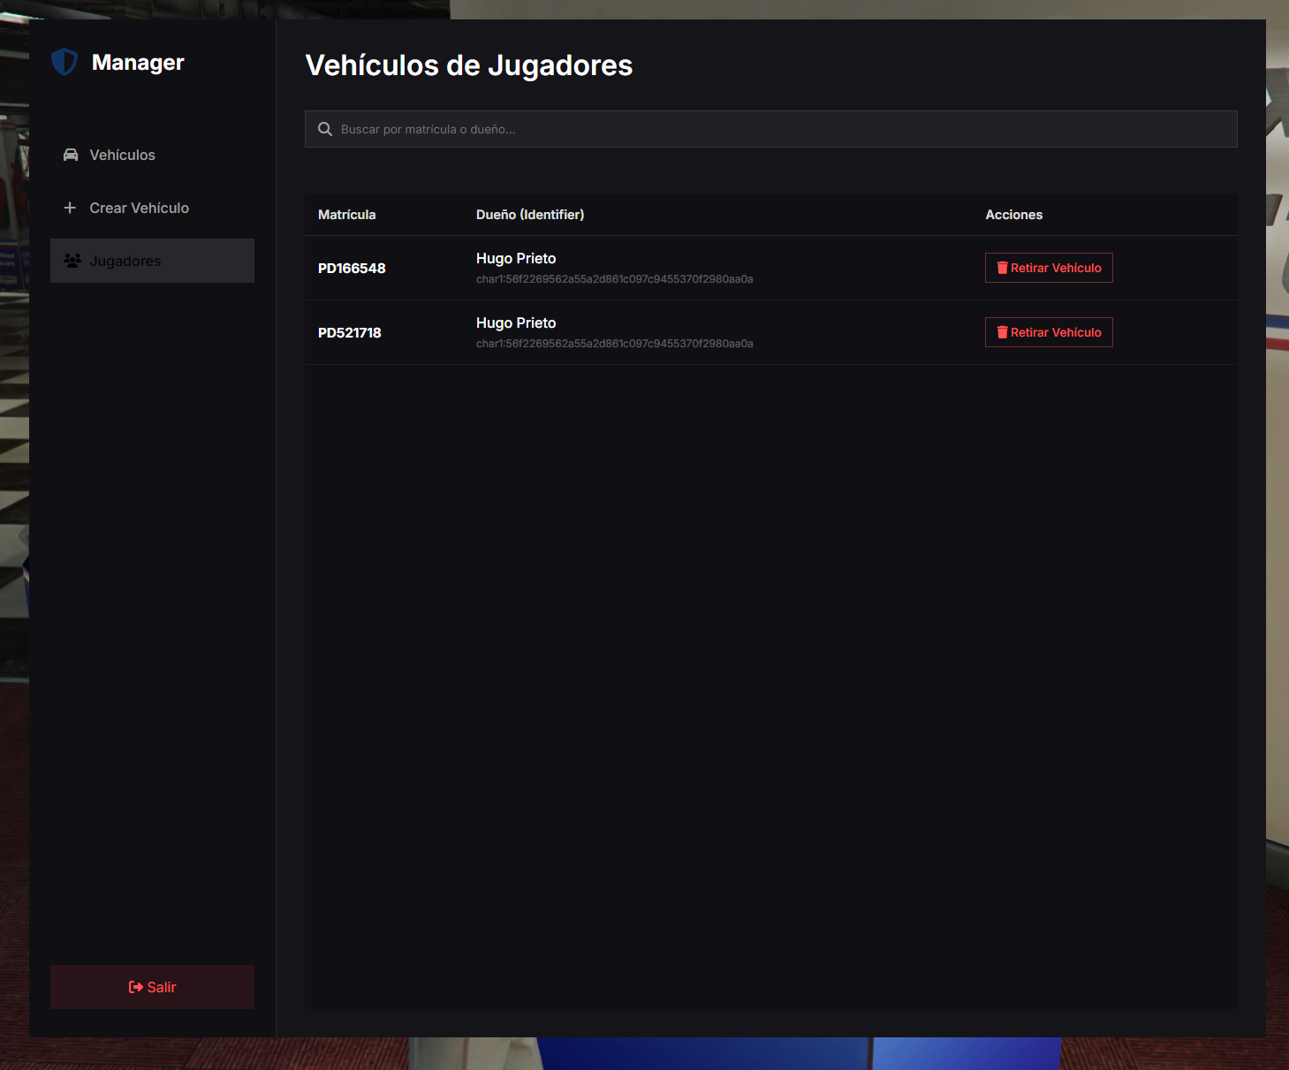Click the plus icon beside Crear Vehículo
Screen dimensions: 1289x1070
pos(70,208)
